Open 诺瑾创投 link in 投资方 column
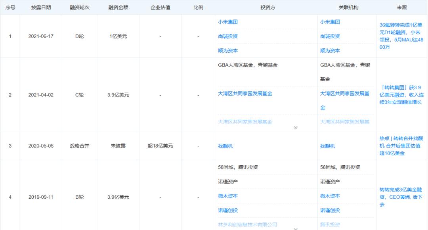Image resolution: width=428 pixels, height=230 pixels. point(227,210)
